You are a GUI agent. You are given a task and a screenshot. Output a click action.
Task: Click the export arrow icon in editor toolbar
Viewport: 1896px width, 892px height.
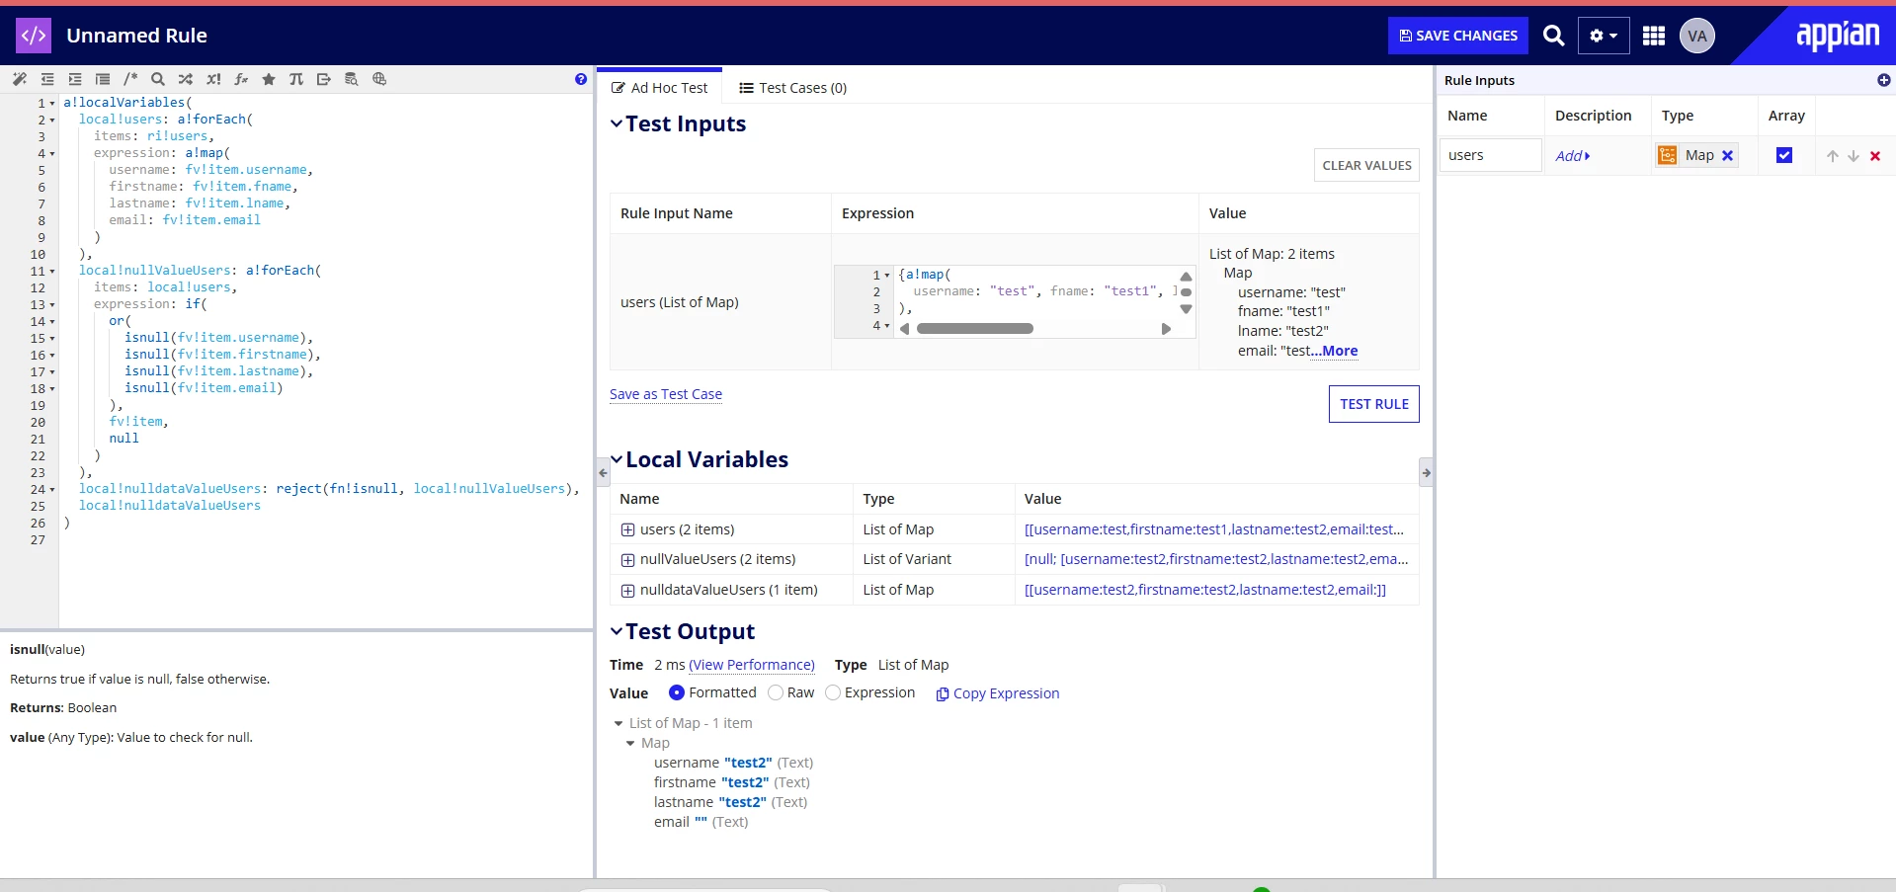click(324, 79)
